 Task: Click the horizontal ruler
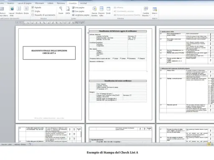coord(50,22)
